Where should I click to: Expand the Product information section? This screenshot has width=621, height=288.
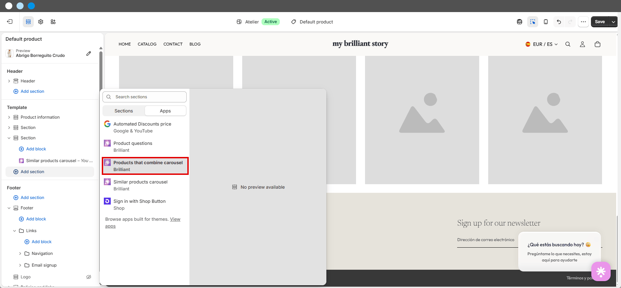coord(9,117)
